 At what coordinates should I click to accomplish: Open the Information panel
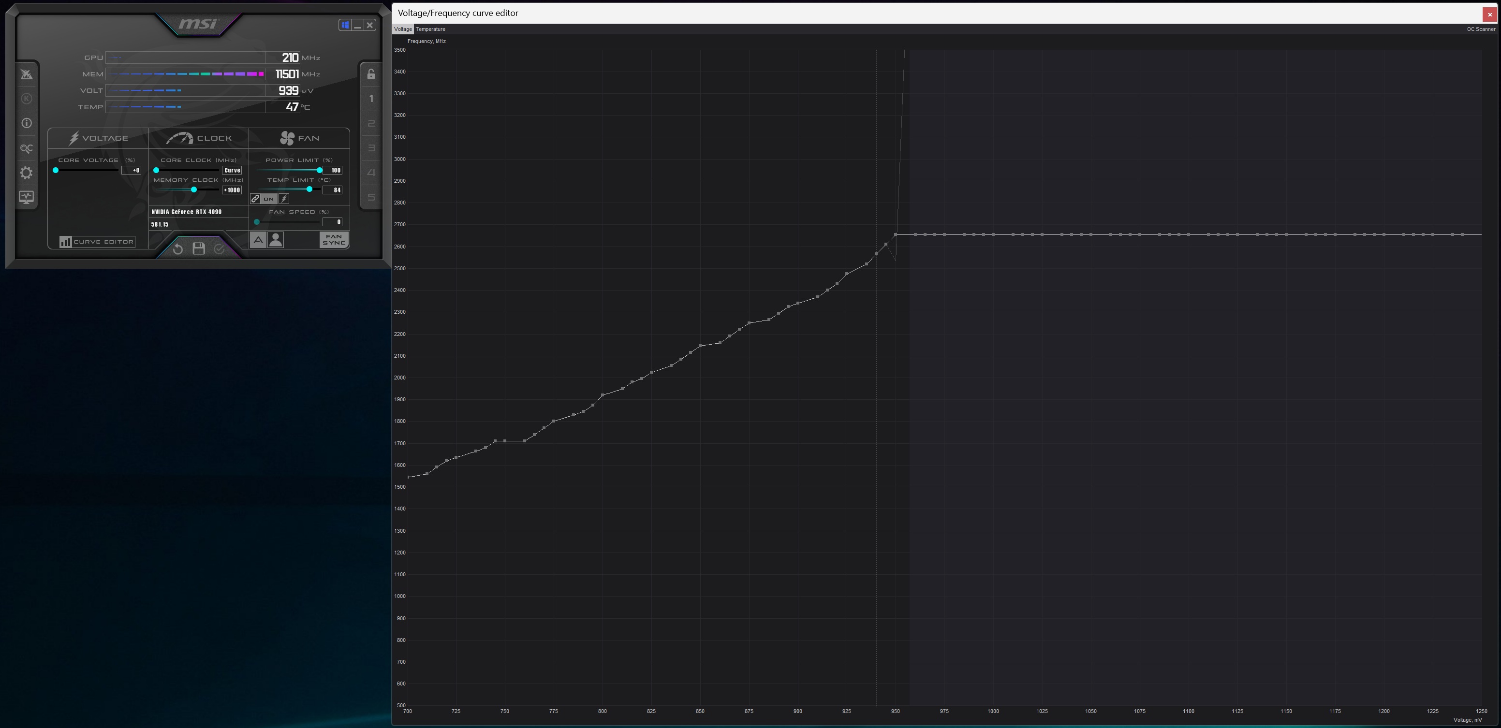[26, 123]
